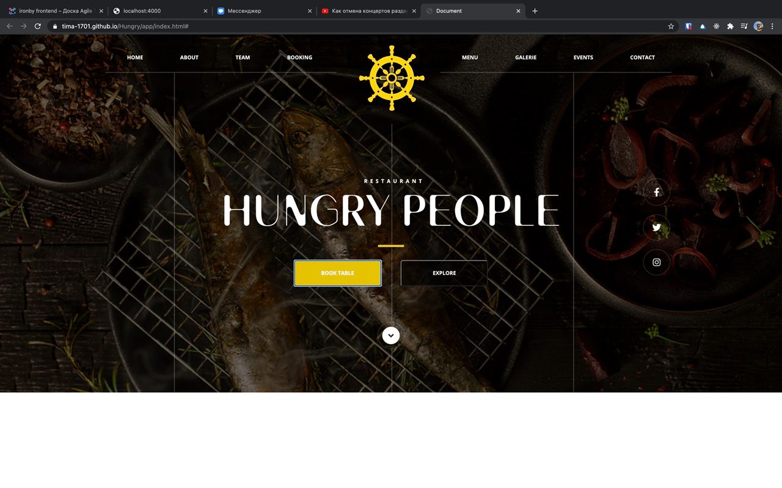Click the EXPLORE button
This screenshot has height=488, width=782.
(444, 273)
